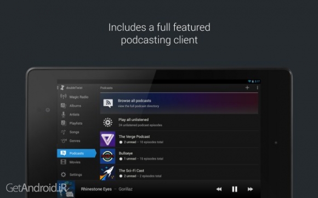Open the now-playing album art thumbnail
The height and width of the screenshot is (198, 318).
66,189
